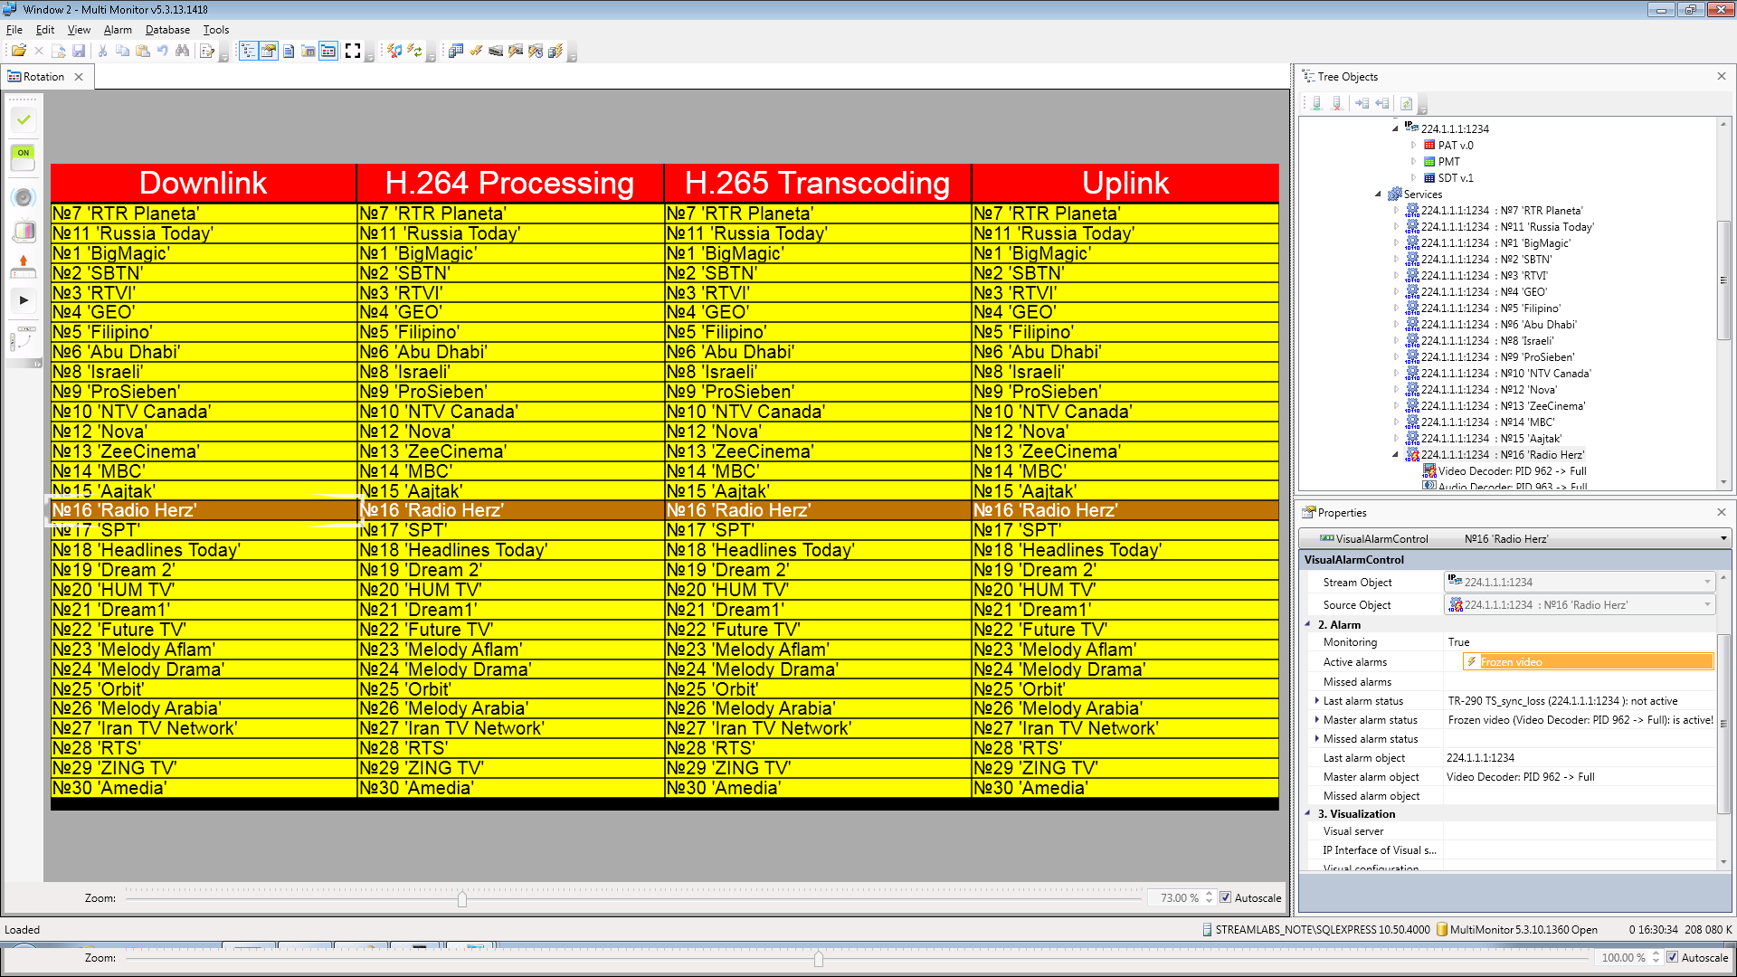
Task: Open the View menu
Action: click(x=79, y=30)
